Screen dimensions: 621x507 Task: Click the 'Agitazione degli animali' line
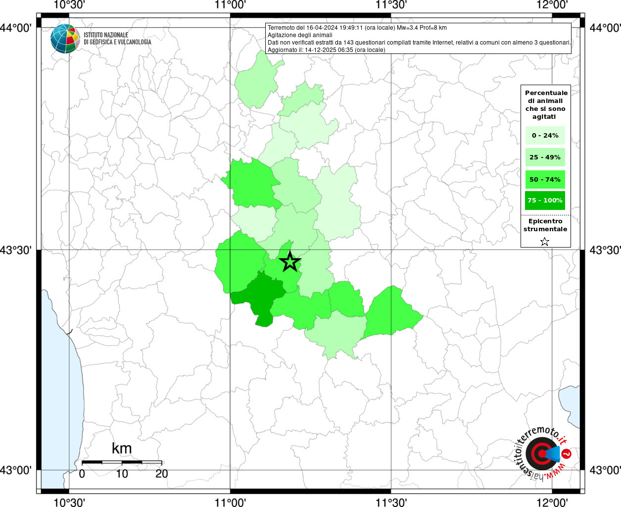(300, 35)
